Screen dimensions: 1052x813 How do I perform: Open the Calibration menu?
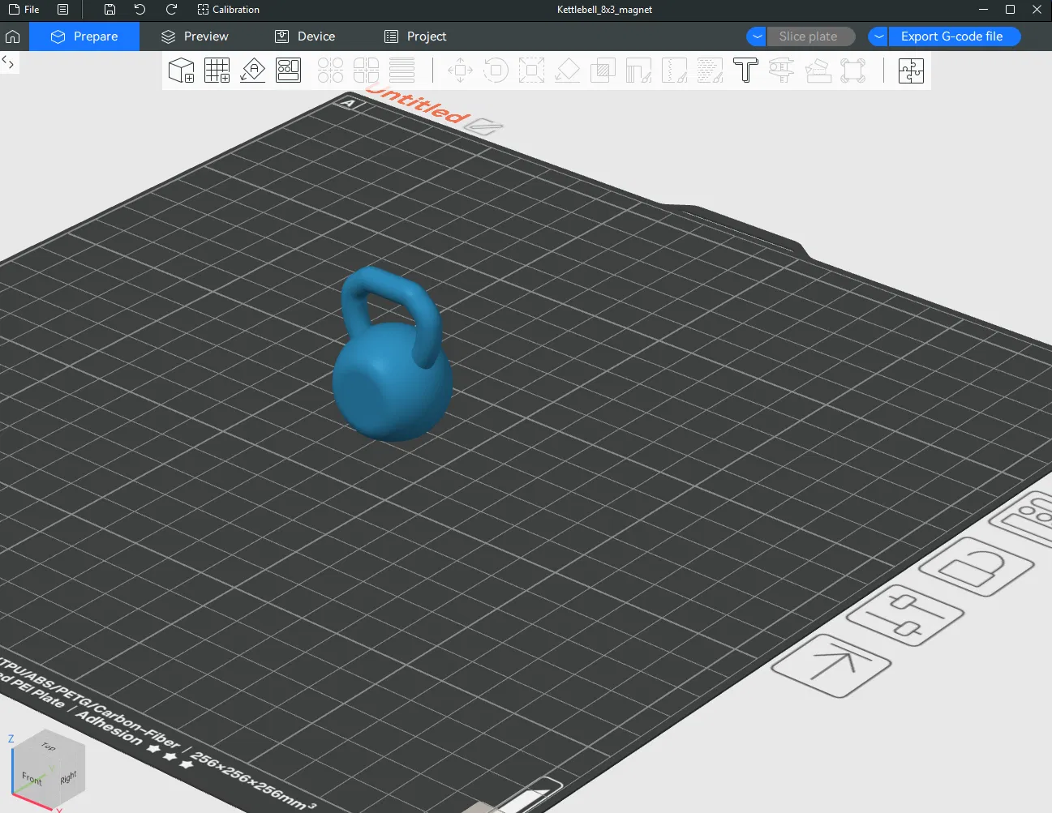click(x=229, y=10)
